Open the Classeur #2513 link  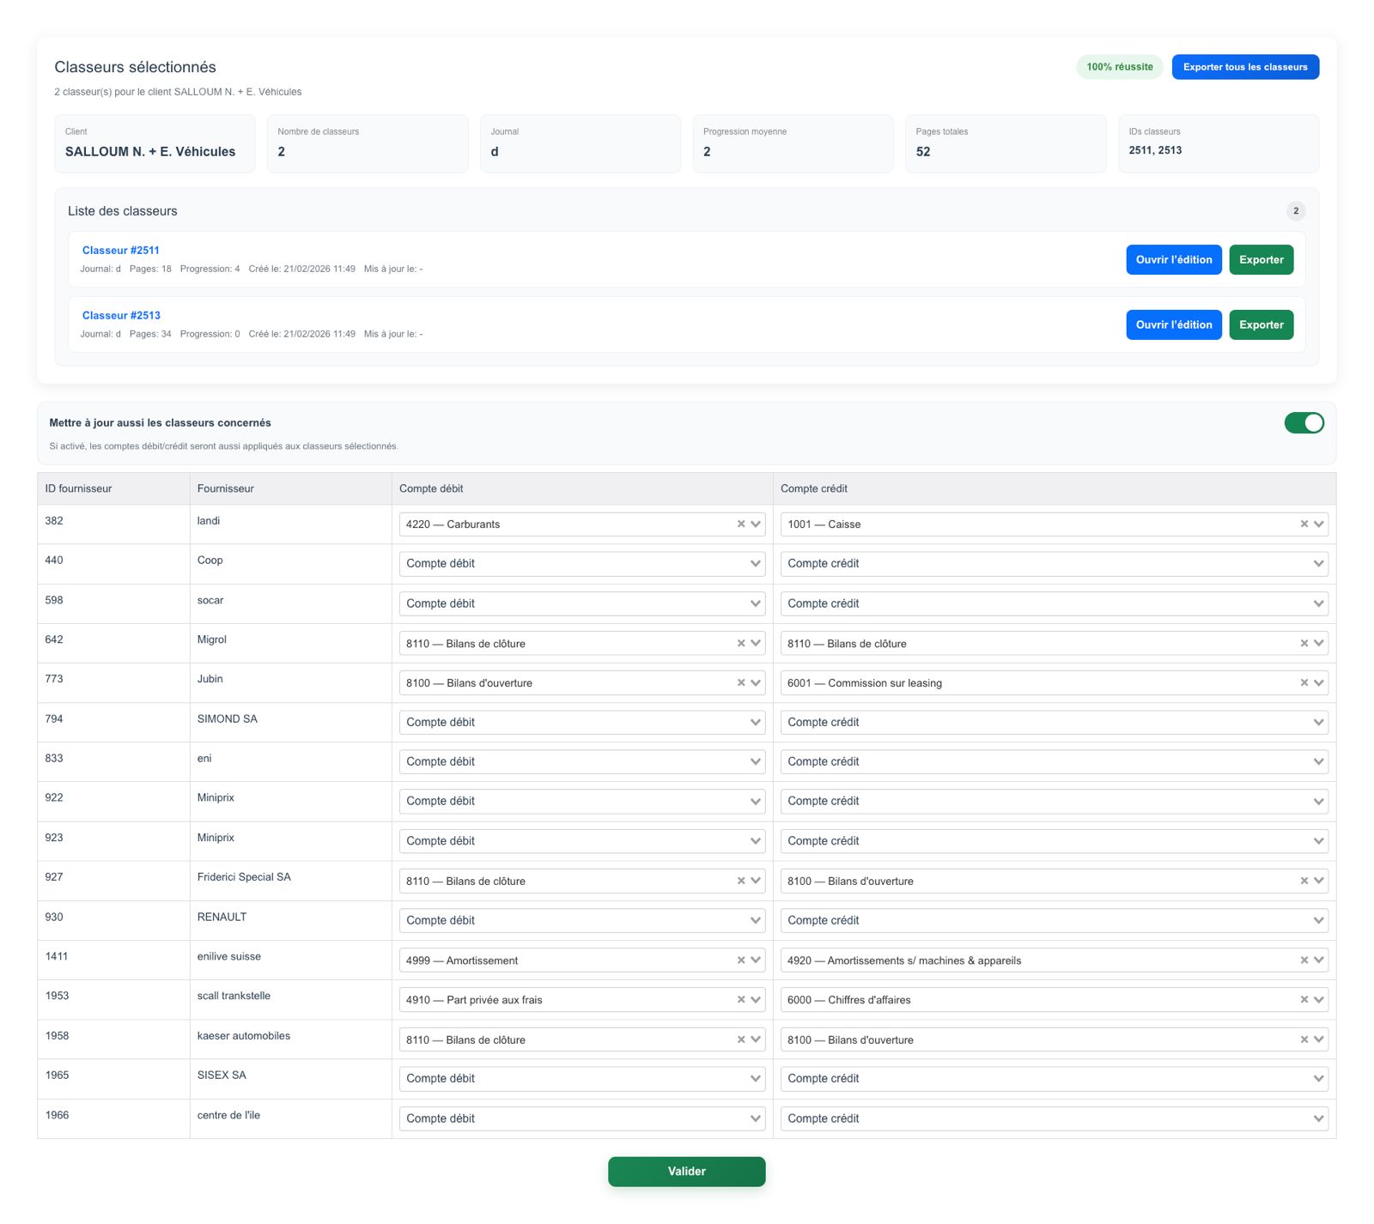121,316
